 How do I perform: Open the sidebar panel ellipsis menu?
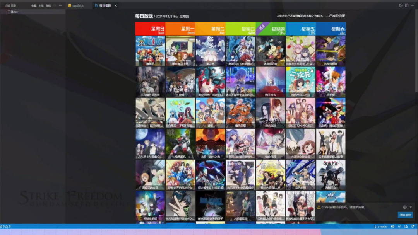click(x=60, y=5)
